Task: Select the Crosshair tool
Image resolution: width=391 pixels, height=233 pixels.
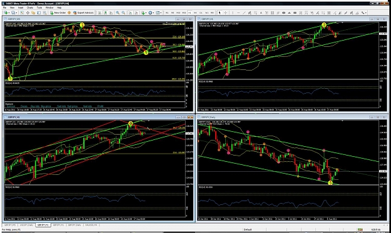Action: (x=225, y=12)
